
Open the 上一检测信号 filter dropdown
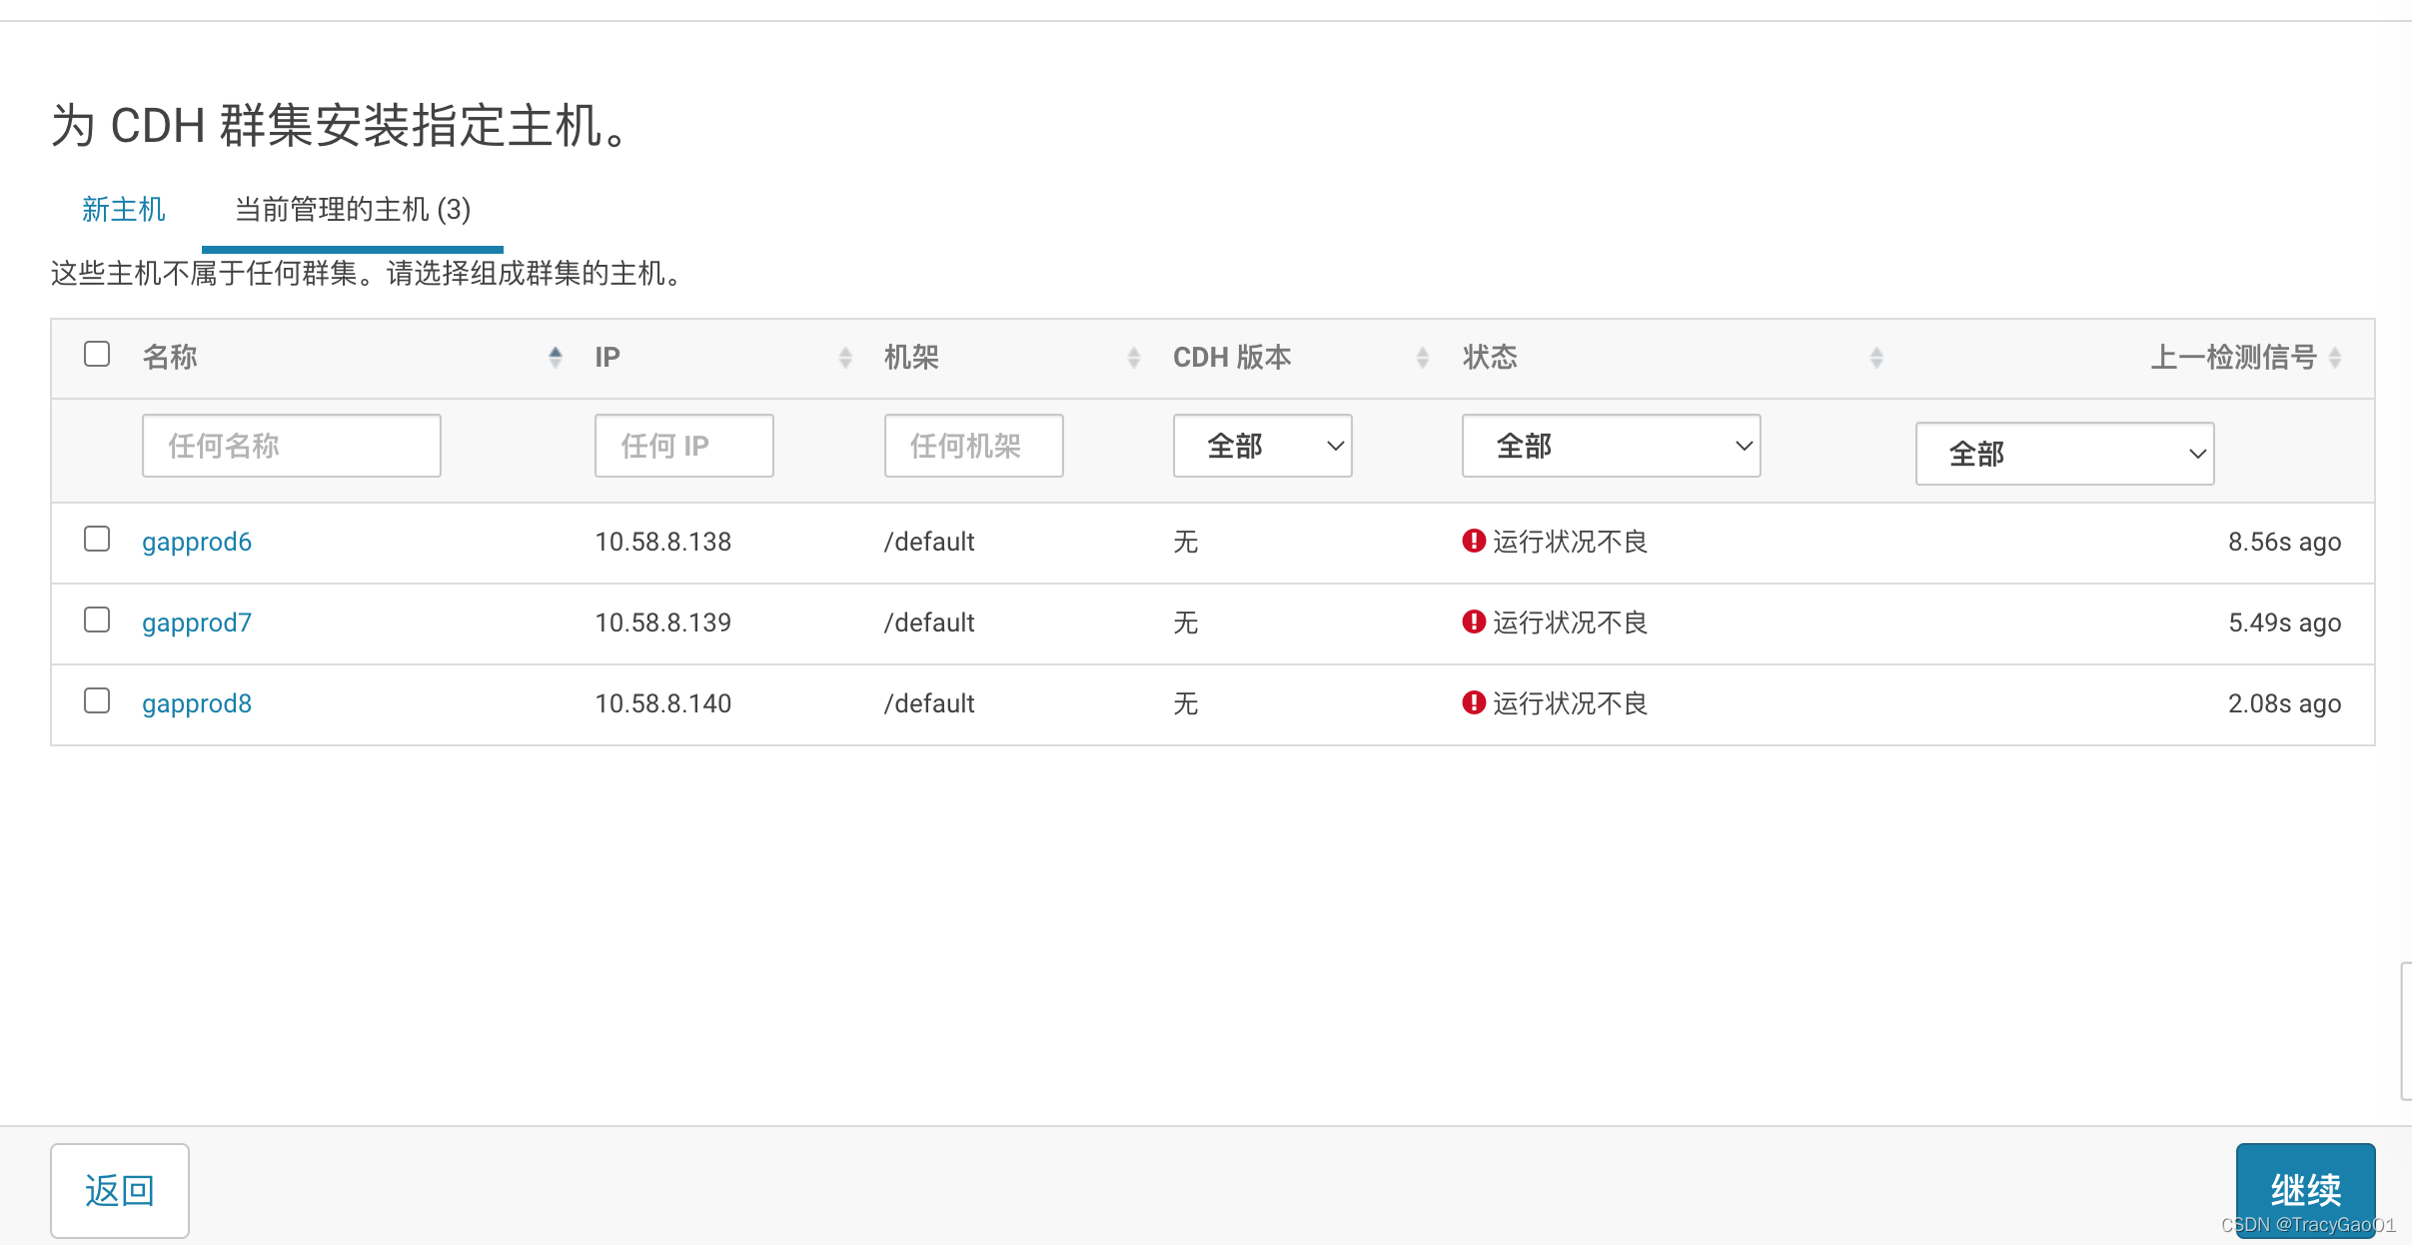point(2064,454)
